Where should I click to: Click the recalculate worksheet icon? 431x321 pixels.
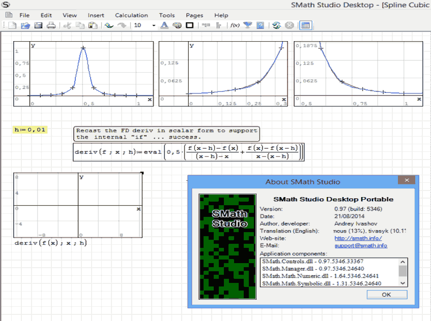pyautogui.click(x=276, y=25)
